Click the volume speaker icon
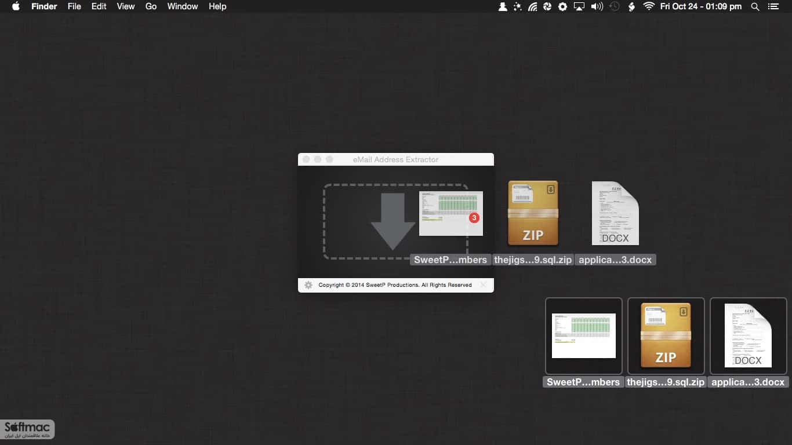 pos(597,6)
